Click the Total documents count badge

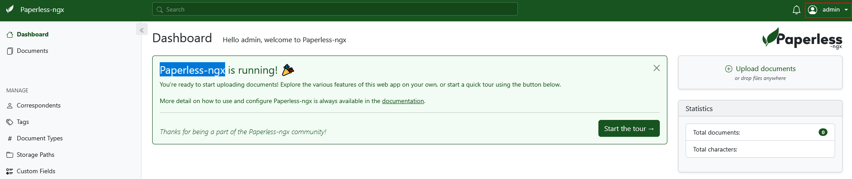(823, 132)
